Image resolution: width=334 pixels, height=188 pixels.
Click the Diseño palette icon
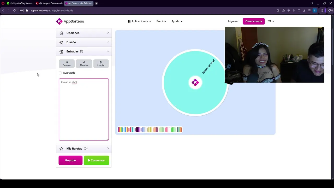61,42
